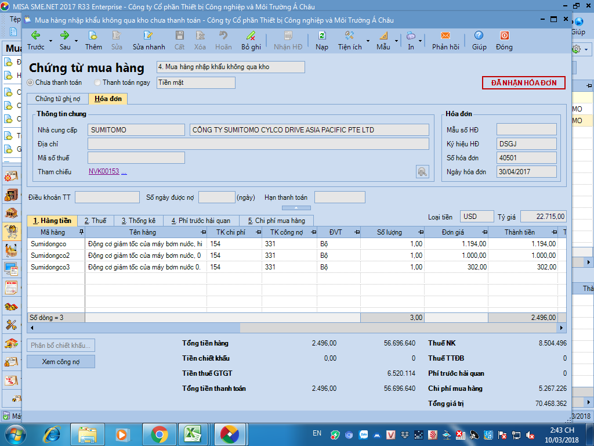Select the Sumidongco2 row cell

coord(56,256)
